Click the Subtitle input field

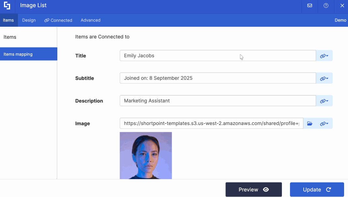tap(218, 78)
